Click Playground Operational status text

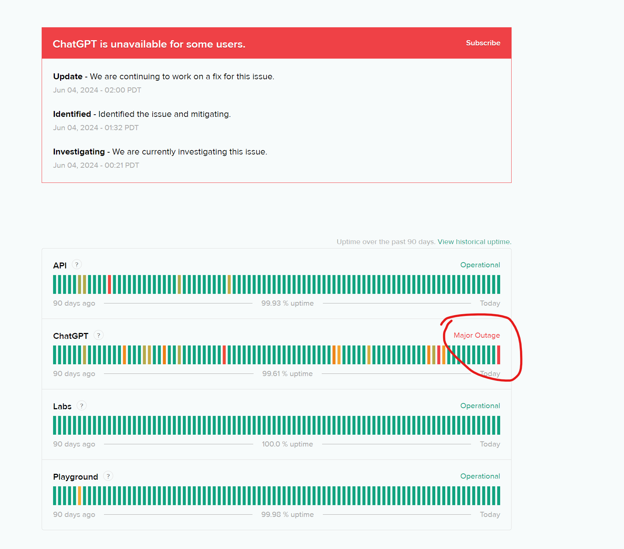pos(480,476)
